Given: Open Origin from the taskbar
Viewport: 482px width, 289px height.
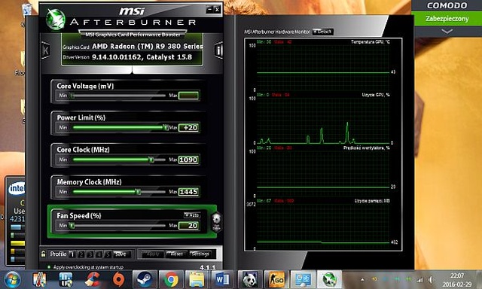Looking at the screenshot, I should 118,279.
